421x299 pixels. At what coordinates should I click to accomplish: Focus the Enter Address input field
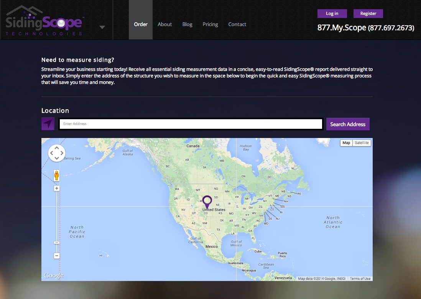(x=191, y=124)
